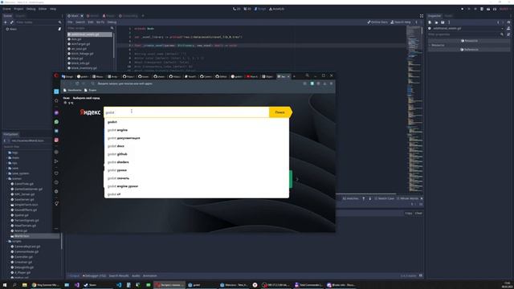The height and width of the screenshot is (289, 514).
Task: Expand the Resource section in Inspector
Action: coord(438,45)
